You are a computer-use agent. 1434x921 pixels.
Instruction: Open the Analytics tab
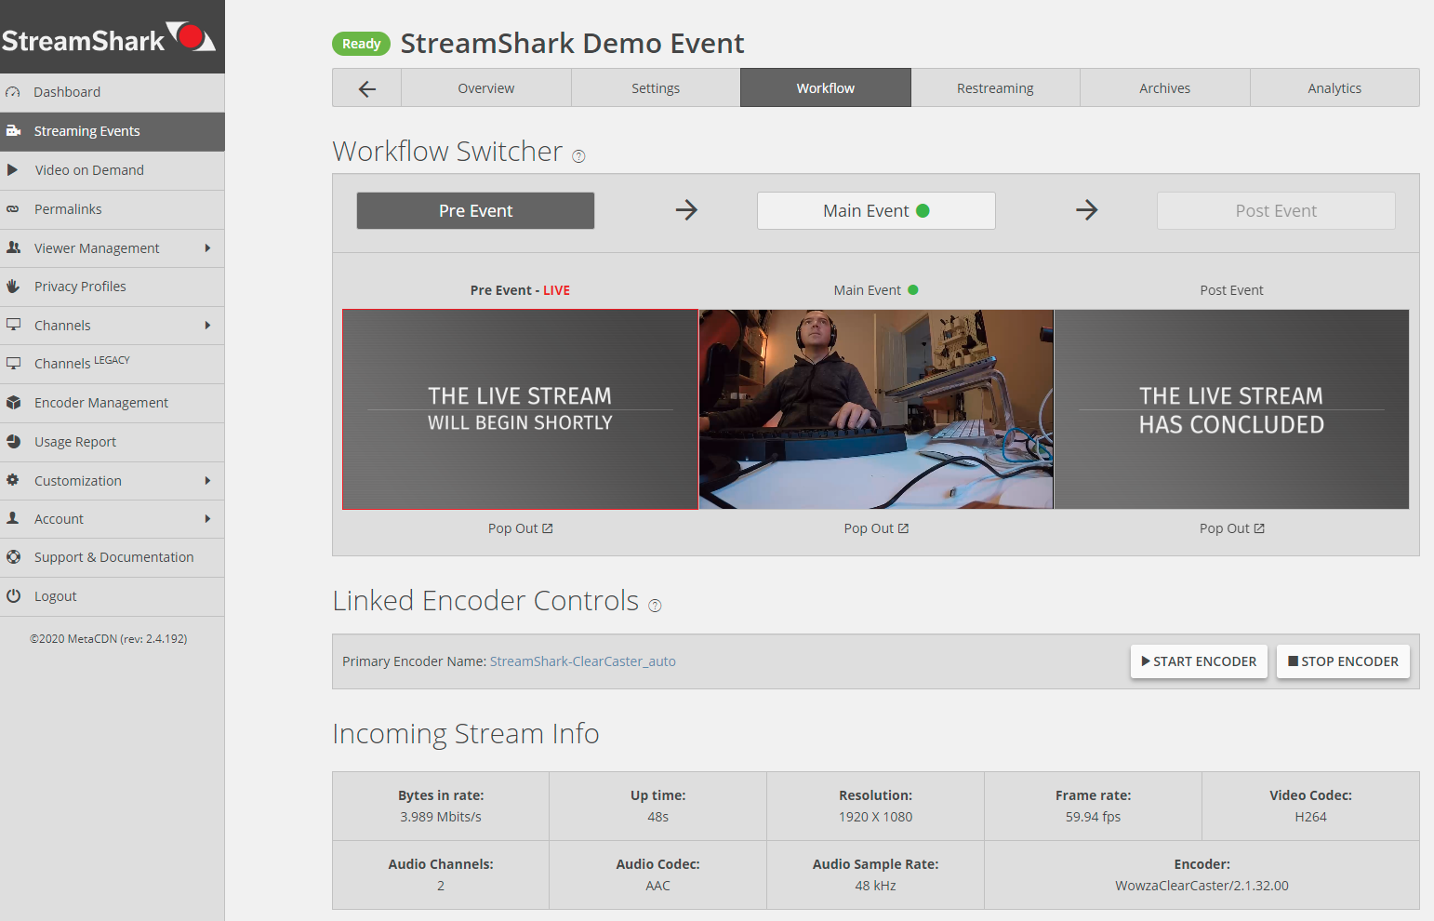point(1334,88)
